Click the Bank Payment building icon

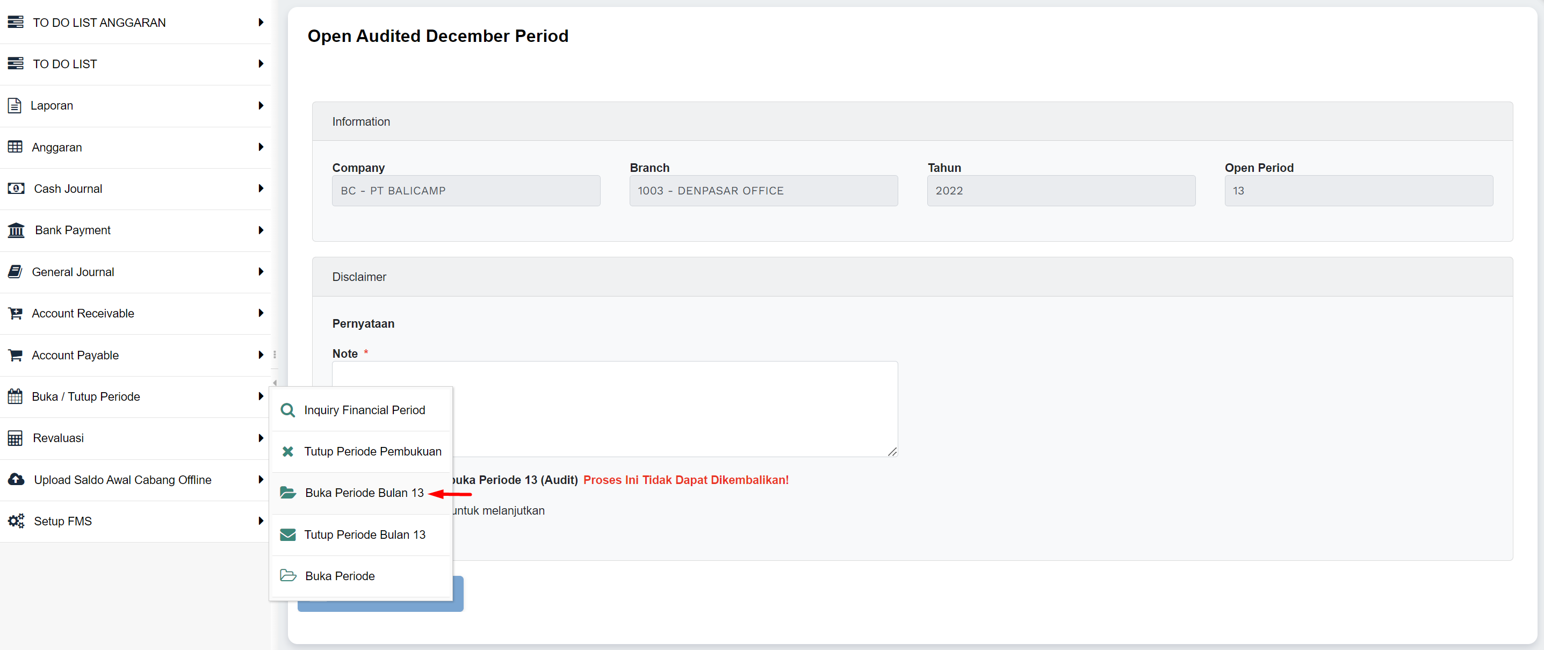(16, 230)
